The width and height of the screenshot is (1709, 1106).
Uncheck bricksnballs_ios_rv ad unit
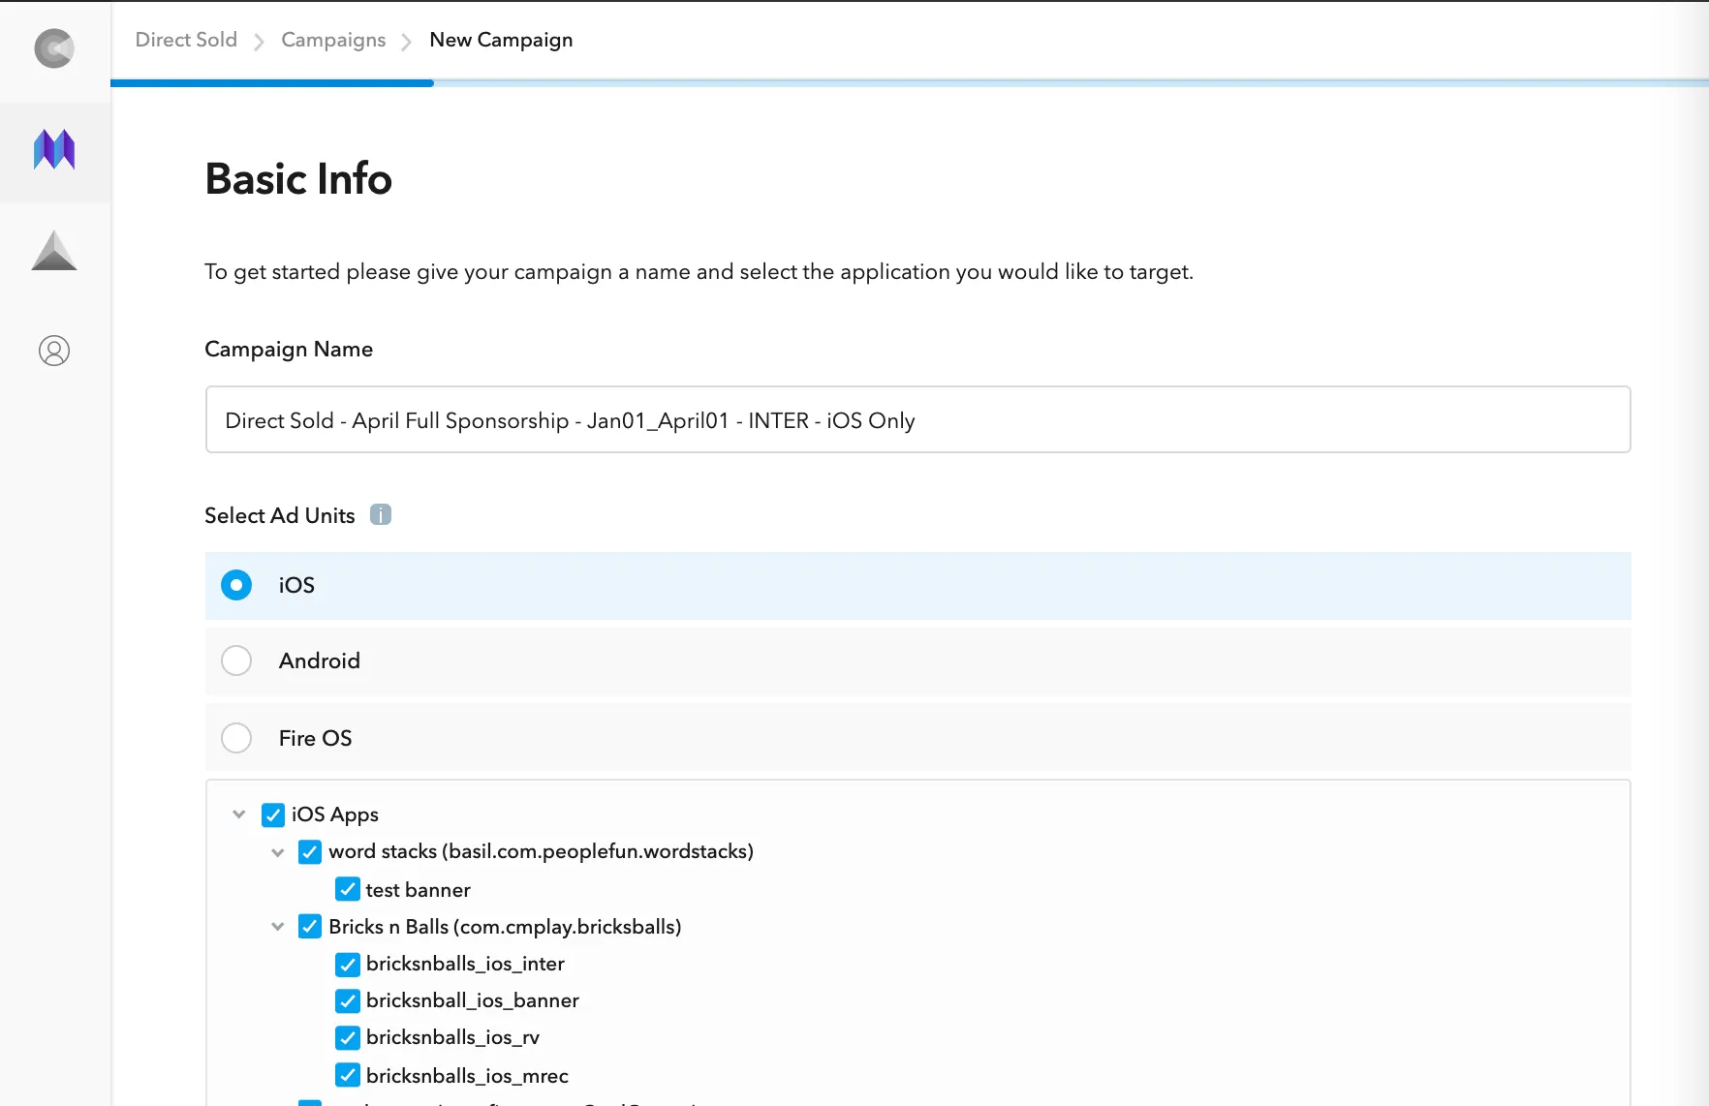[x=348, y=1037]
